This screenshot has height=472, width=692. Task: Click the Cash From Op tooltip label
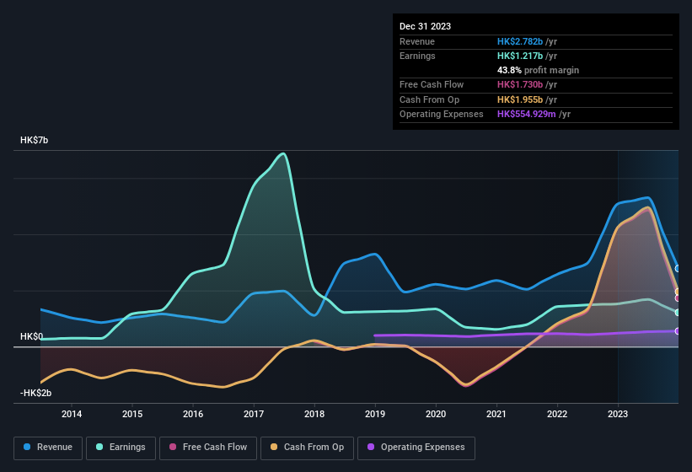[429, 99]
